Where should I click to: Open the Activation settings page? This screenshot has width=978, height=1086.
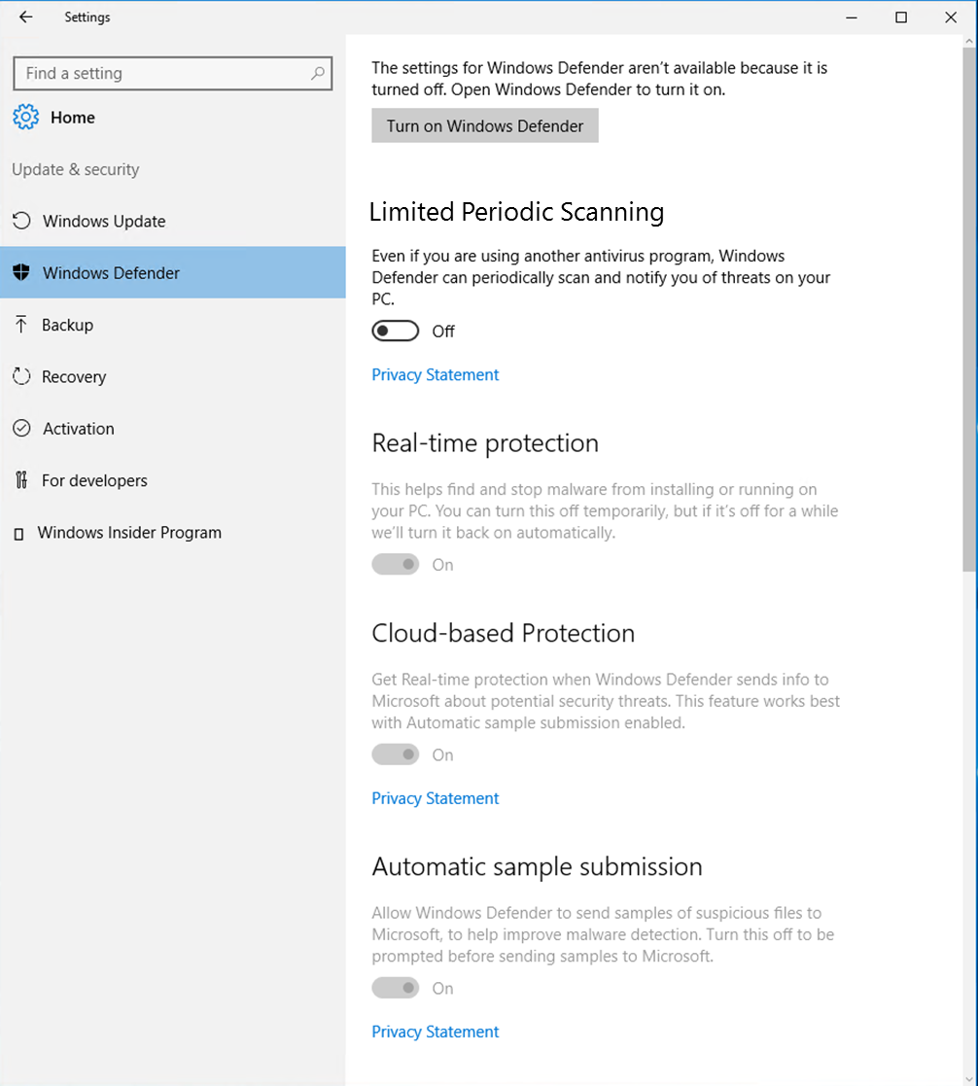tap(172, 428)
